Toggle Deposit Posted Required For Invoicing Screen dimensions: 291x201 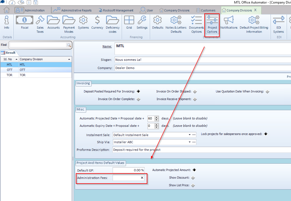139,92
